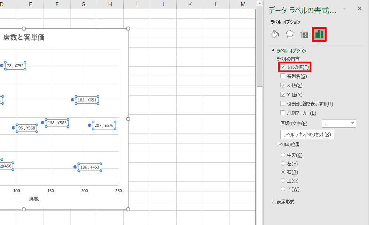
Task: Enable the 凡例マーカー(L) checkbox
Action: pos(283,113)
